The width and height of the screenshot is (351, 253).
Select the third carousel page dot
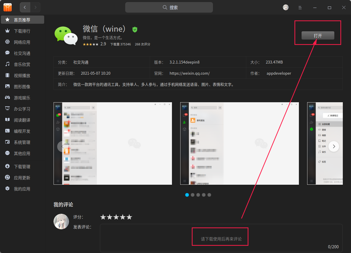coord(198,195)
